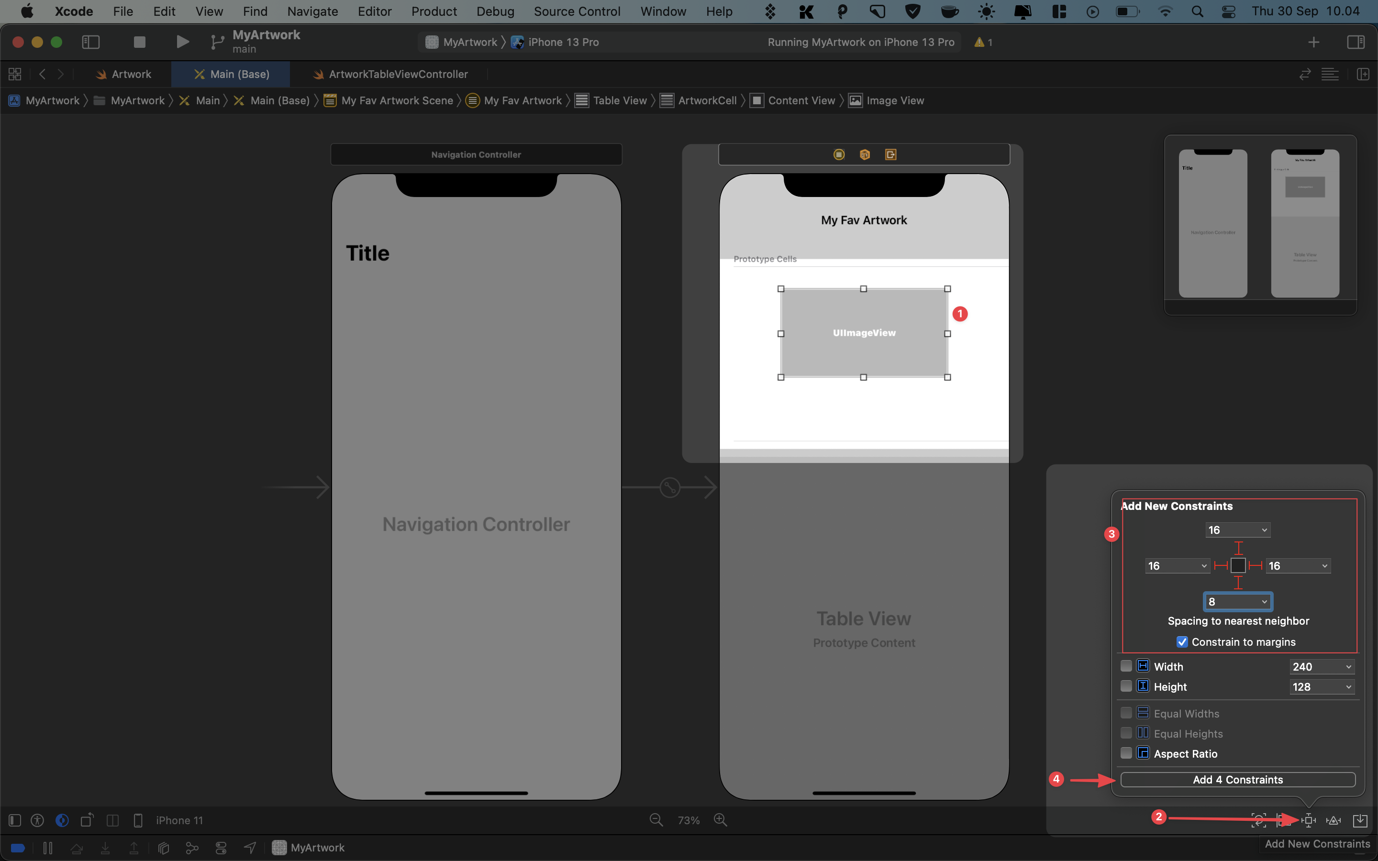Go back in editor history

pyautogui.click(x=42, y=74)
